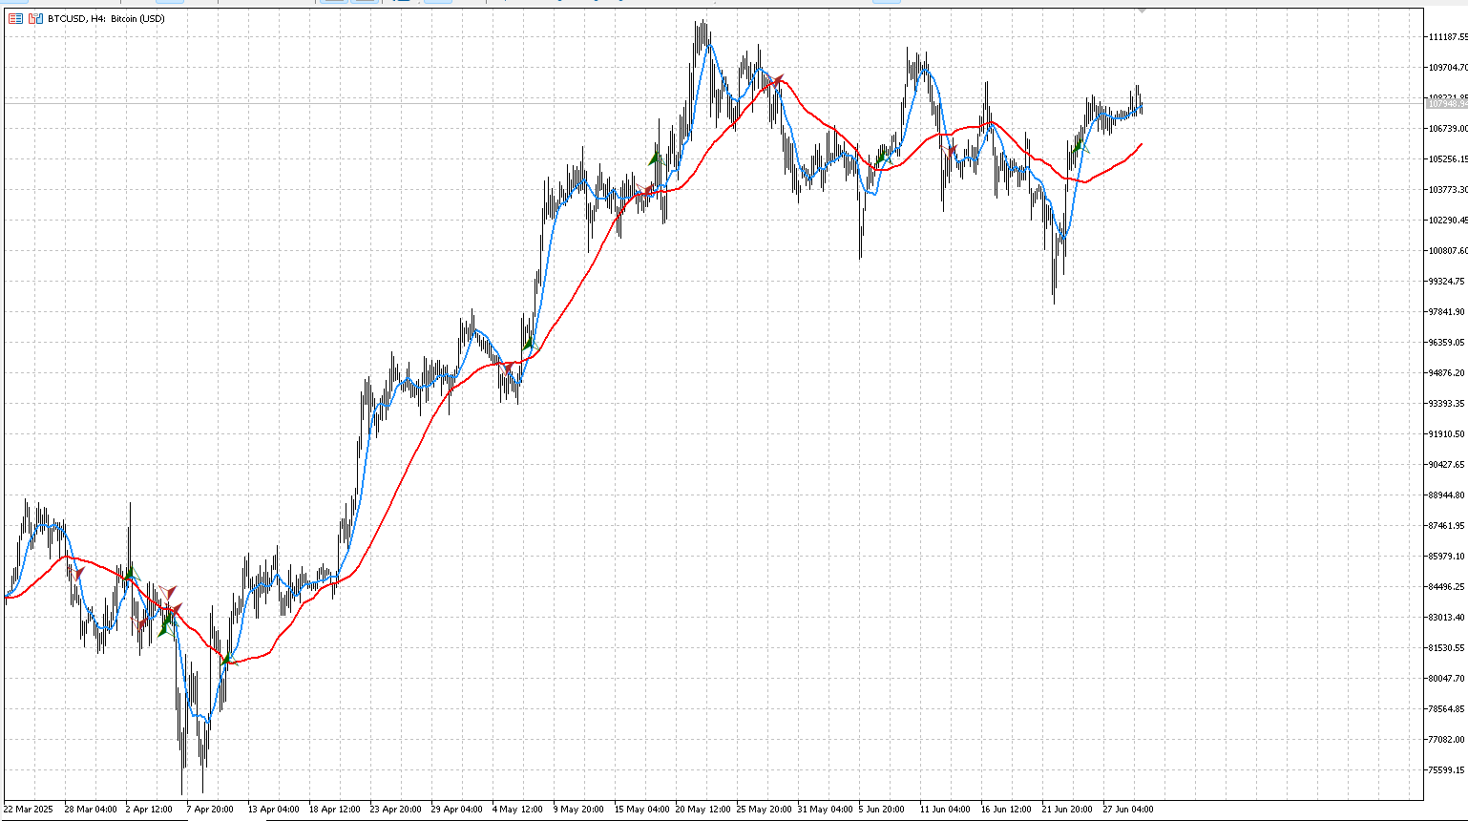
Task: Select green buy arrow just before 20 May rally
Action: [655, 158]
